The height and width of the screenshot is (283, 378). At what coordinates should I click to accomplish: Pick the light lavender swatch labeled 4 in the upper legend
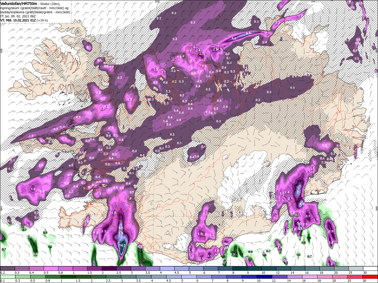pyautogui.click(x=167, y=269)
